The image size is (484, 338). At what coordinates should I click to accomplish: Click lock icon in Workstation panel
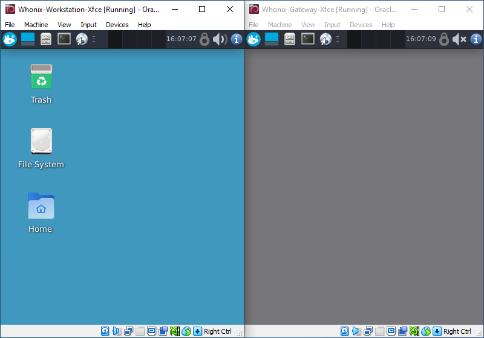(x=204, y=39)
